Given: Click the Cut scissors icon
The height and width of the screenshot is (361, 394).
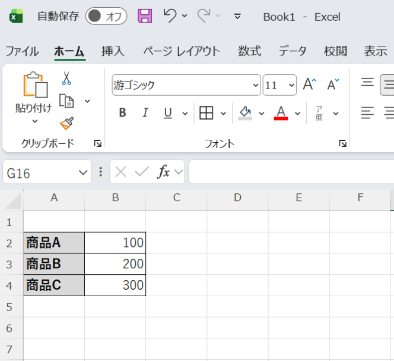Looking at the screenshot, I should (66, 78).
